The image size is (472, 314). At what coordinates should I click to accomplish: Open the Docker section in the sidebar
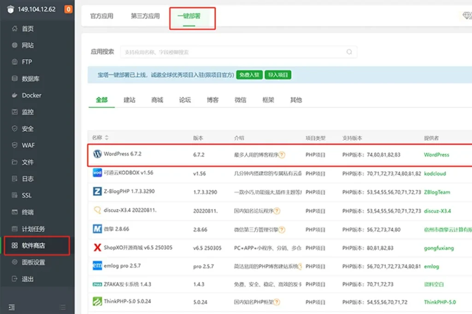tap(28, 95)
